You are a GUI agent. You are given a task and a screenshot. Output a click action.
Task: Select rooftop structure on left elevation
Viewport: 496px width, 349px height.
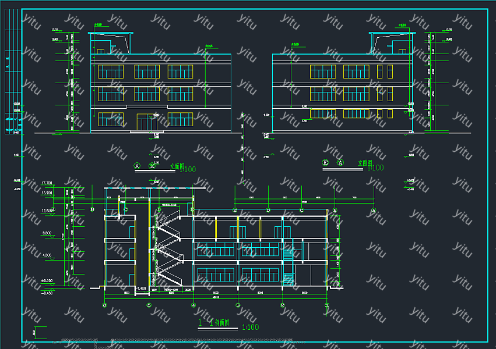[x=110, y=43]
